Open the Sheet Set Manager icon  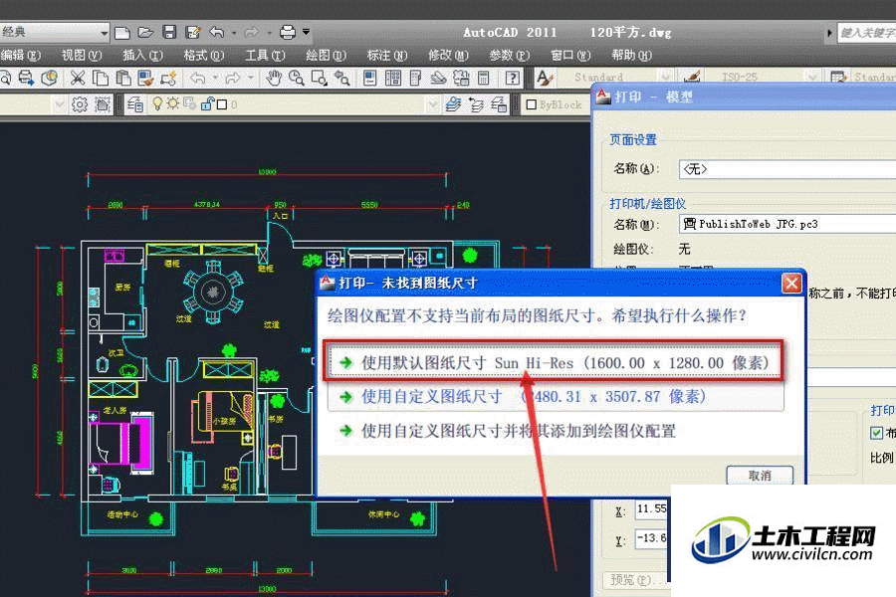(438, 78)
